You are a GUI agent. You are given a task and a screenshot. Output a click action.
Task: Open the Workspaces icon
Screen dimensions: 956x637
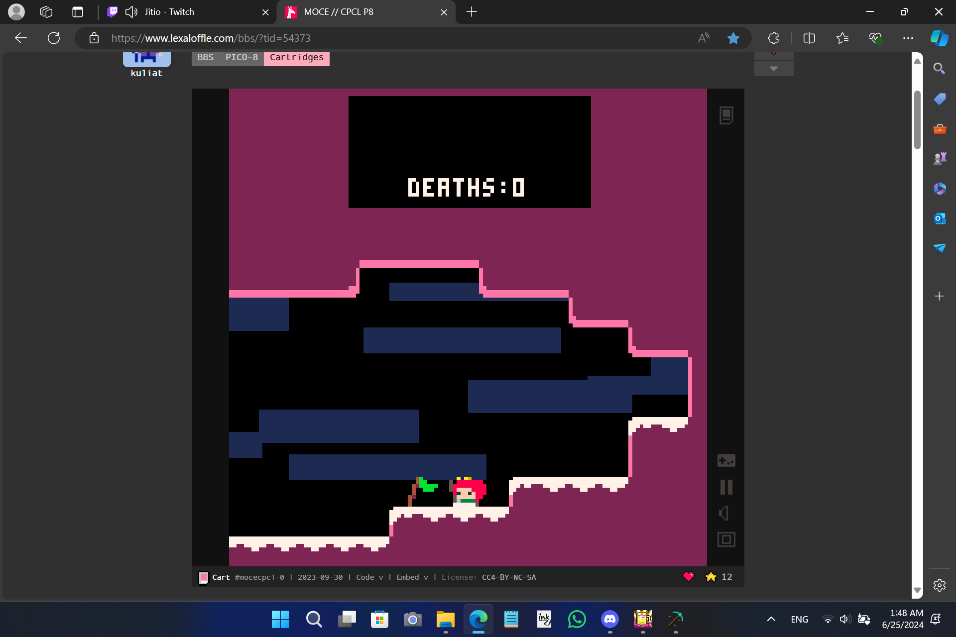(x=46, y=12)
